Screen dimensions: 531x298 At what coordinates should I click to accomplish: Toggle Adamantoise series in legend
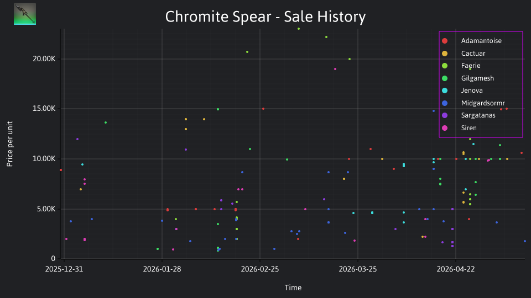point(481,41)
